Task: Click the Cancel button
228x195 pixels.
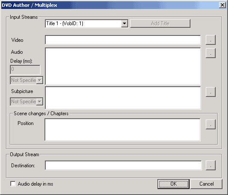Action: click(206, 184)
